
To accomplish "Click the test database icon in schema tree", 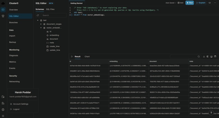I will coord(41,20).
